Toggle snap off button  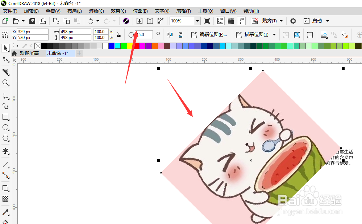click(255, 21)
